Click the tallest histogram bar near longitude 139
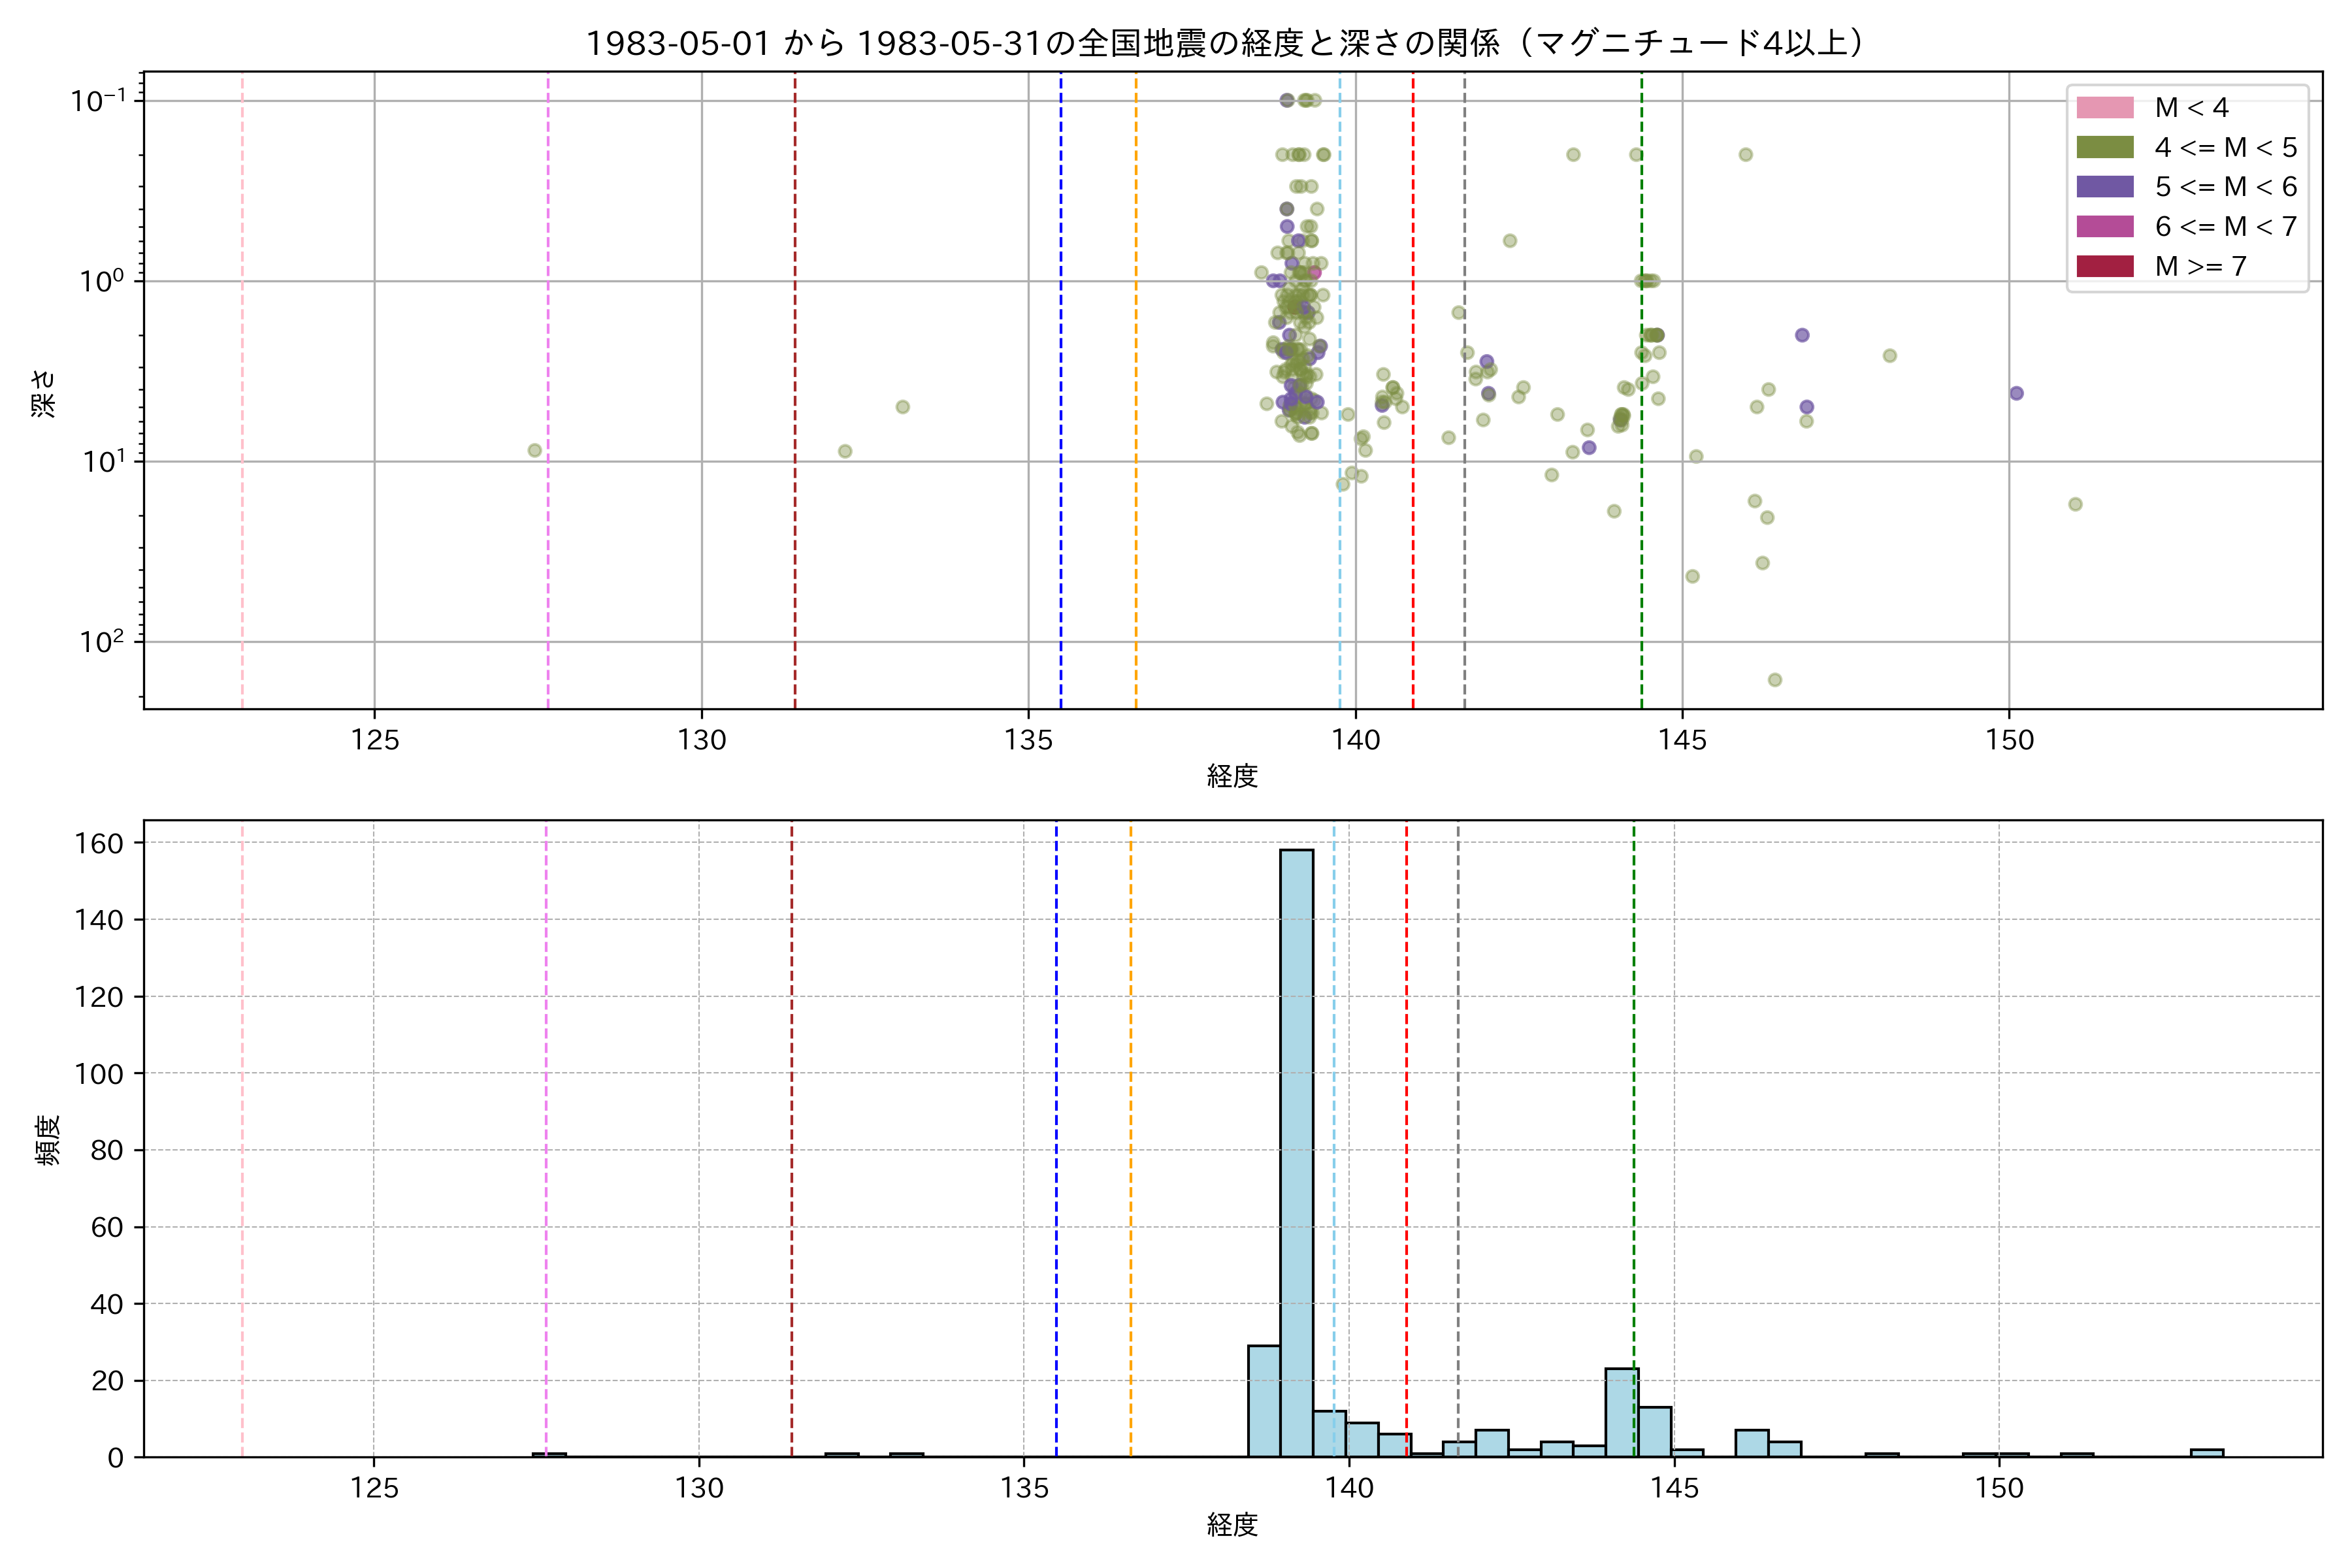 tap(1296, 1150)
